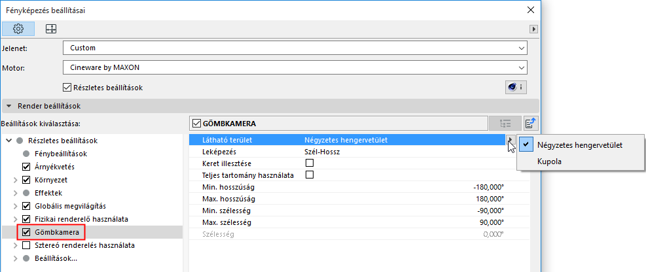Collapse the Render beállítások section
This screenshot has height=272, width=646.
point(9,105)
